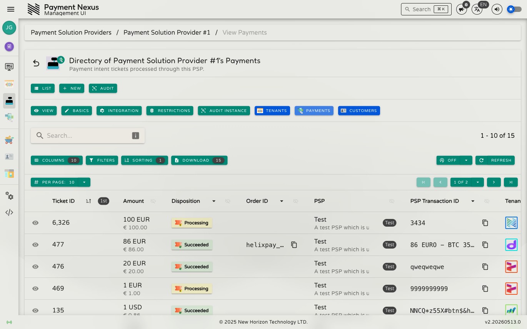Open tenant logo for ticket 477
The image size is (527, 329).
pos(511,245)
